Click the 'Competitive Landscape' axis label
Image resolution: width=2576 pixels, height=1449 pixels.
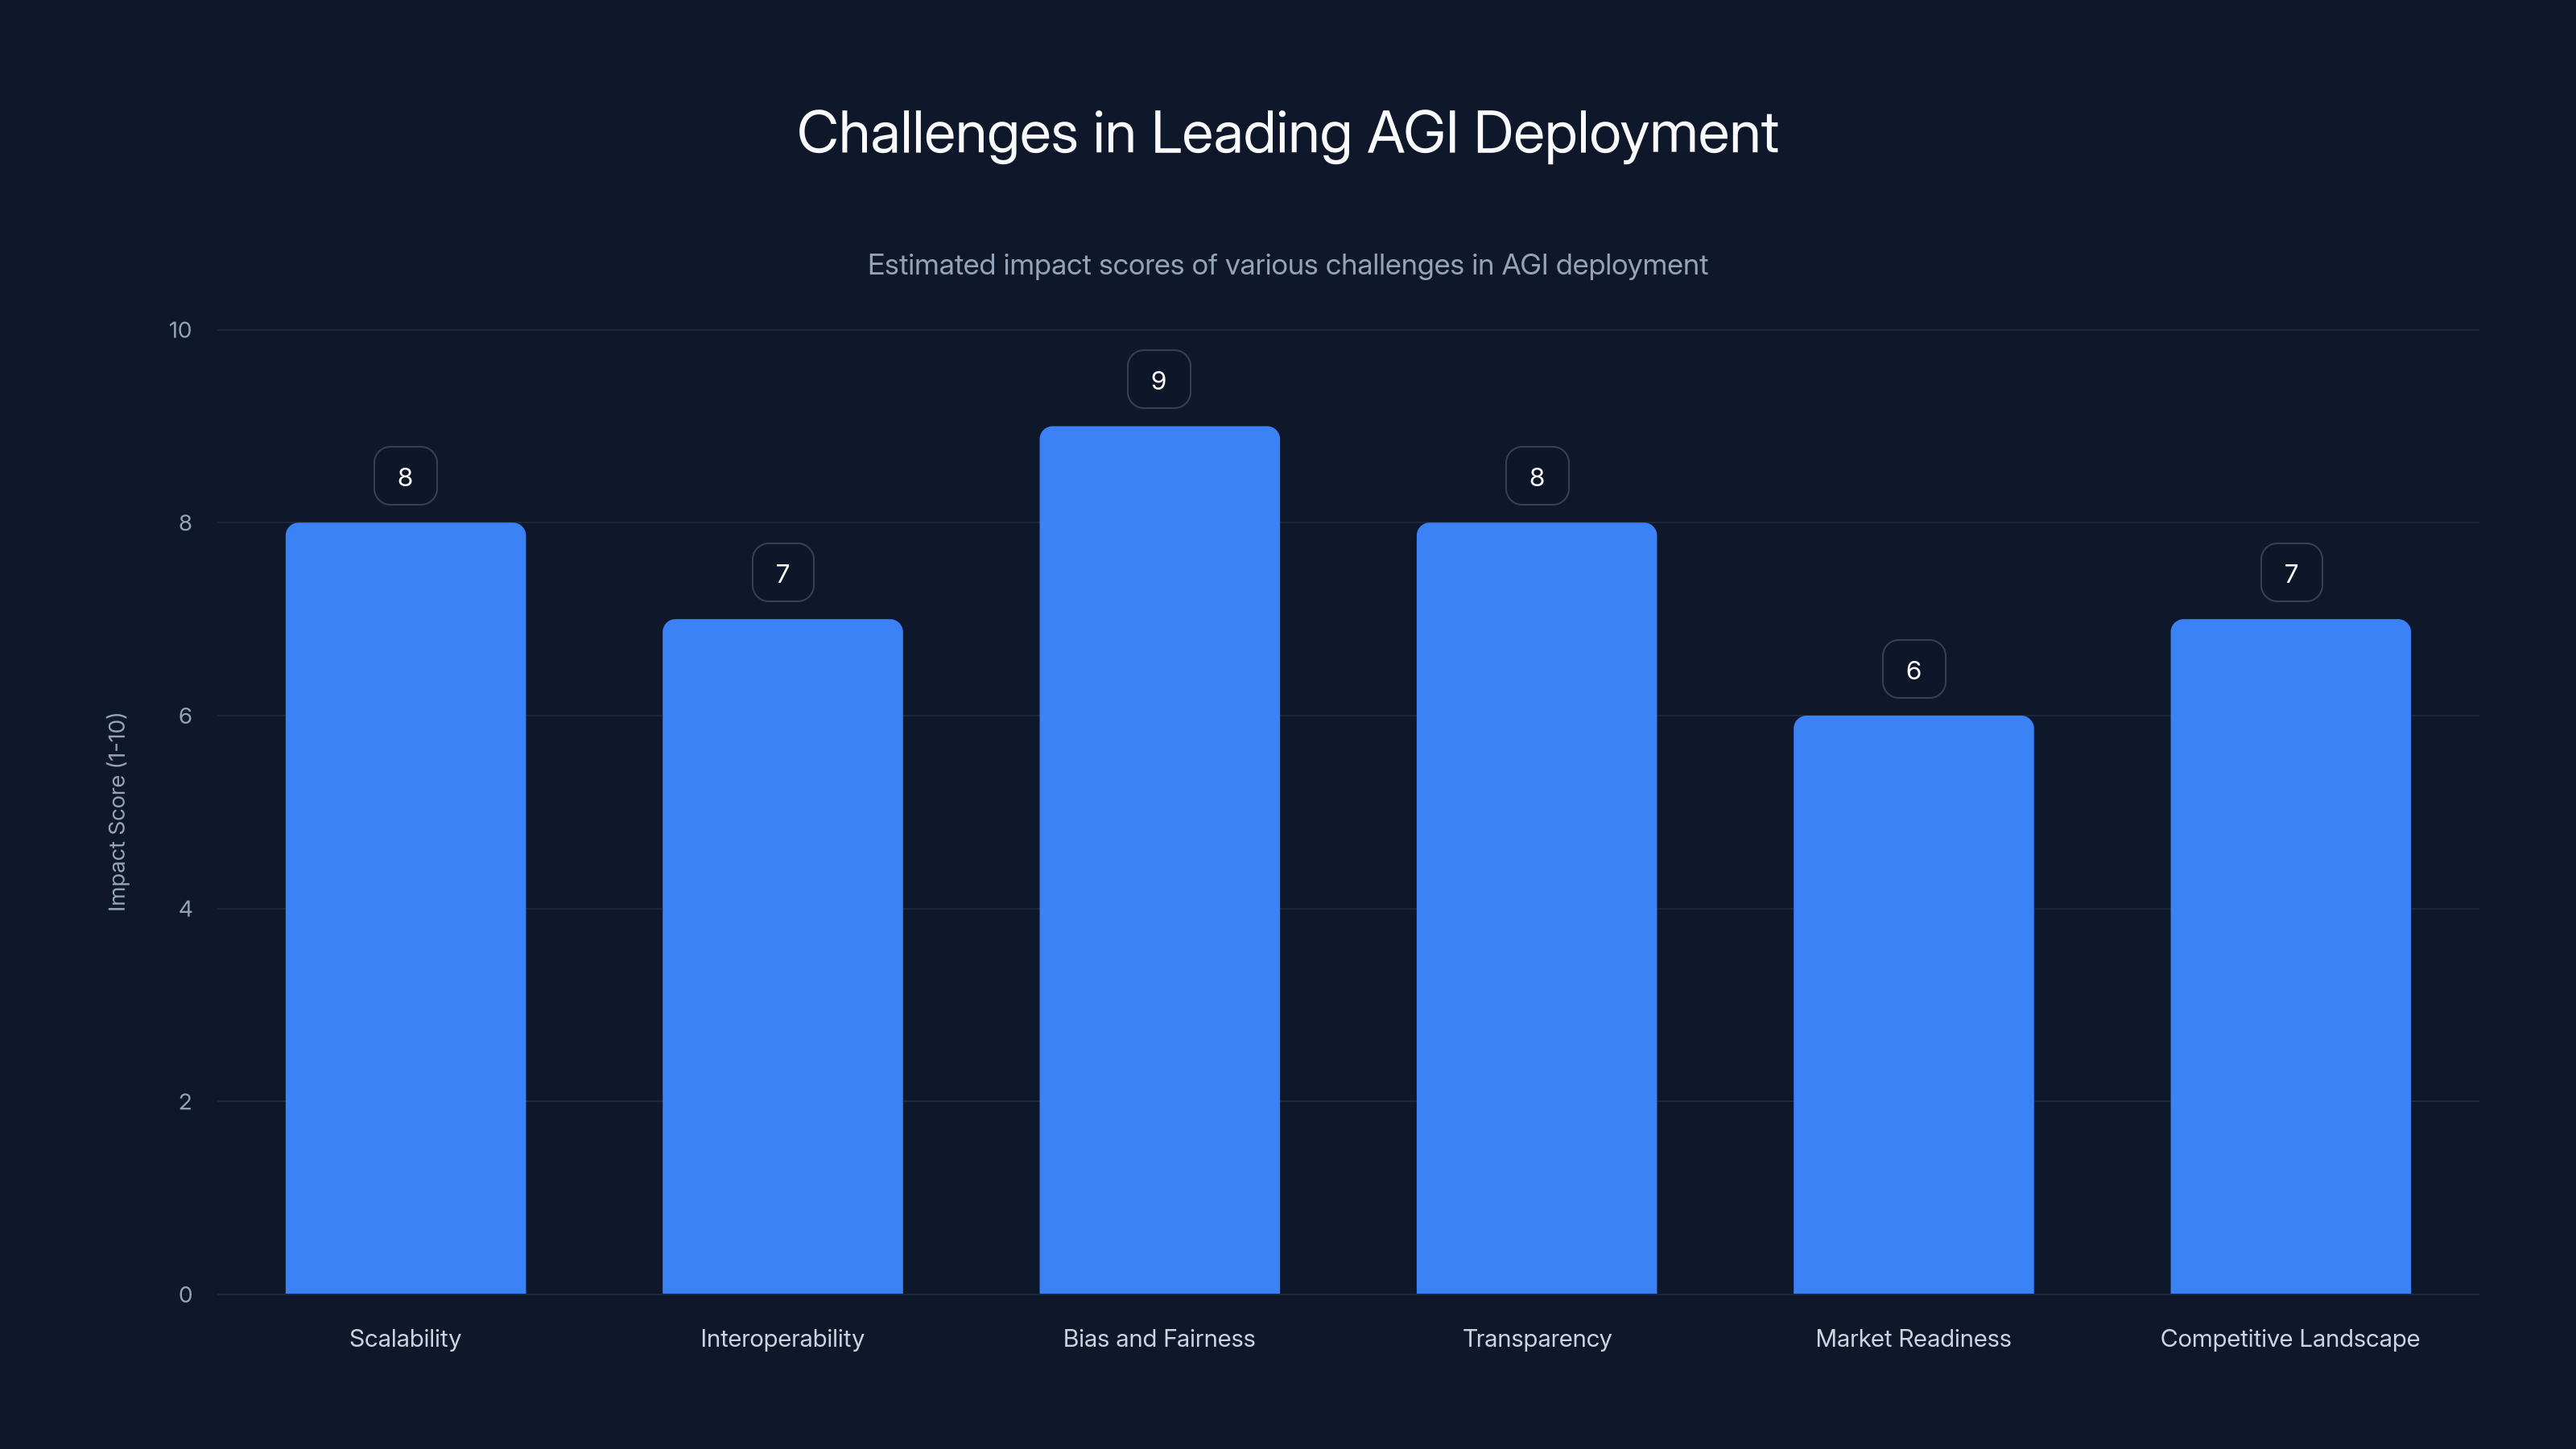[2290, 1339]
